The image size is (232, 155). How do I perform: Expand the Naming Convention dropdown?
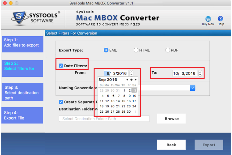point(193,88)
